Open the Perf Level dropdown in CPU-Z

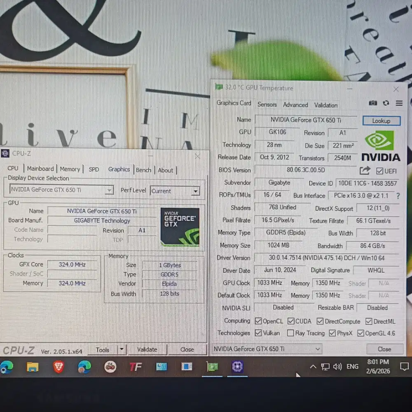195,191
